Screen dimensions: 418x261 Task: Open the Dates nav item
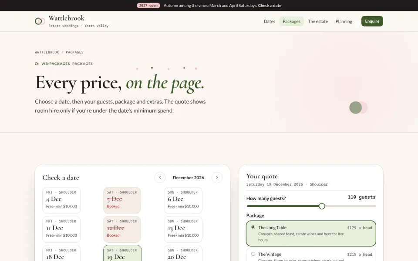click(269, 21)
